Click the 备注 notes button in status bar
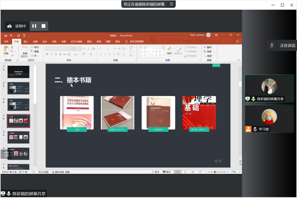This screenshot has height=198, width=297. pyautogui.click(x=155, y=172)
